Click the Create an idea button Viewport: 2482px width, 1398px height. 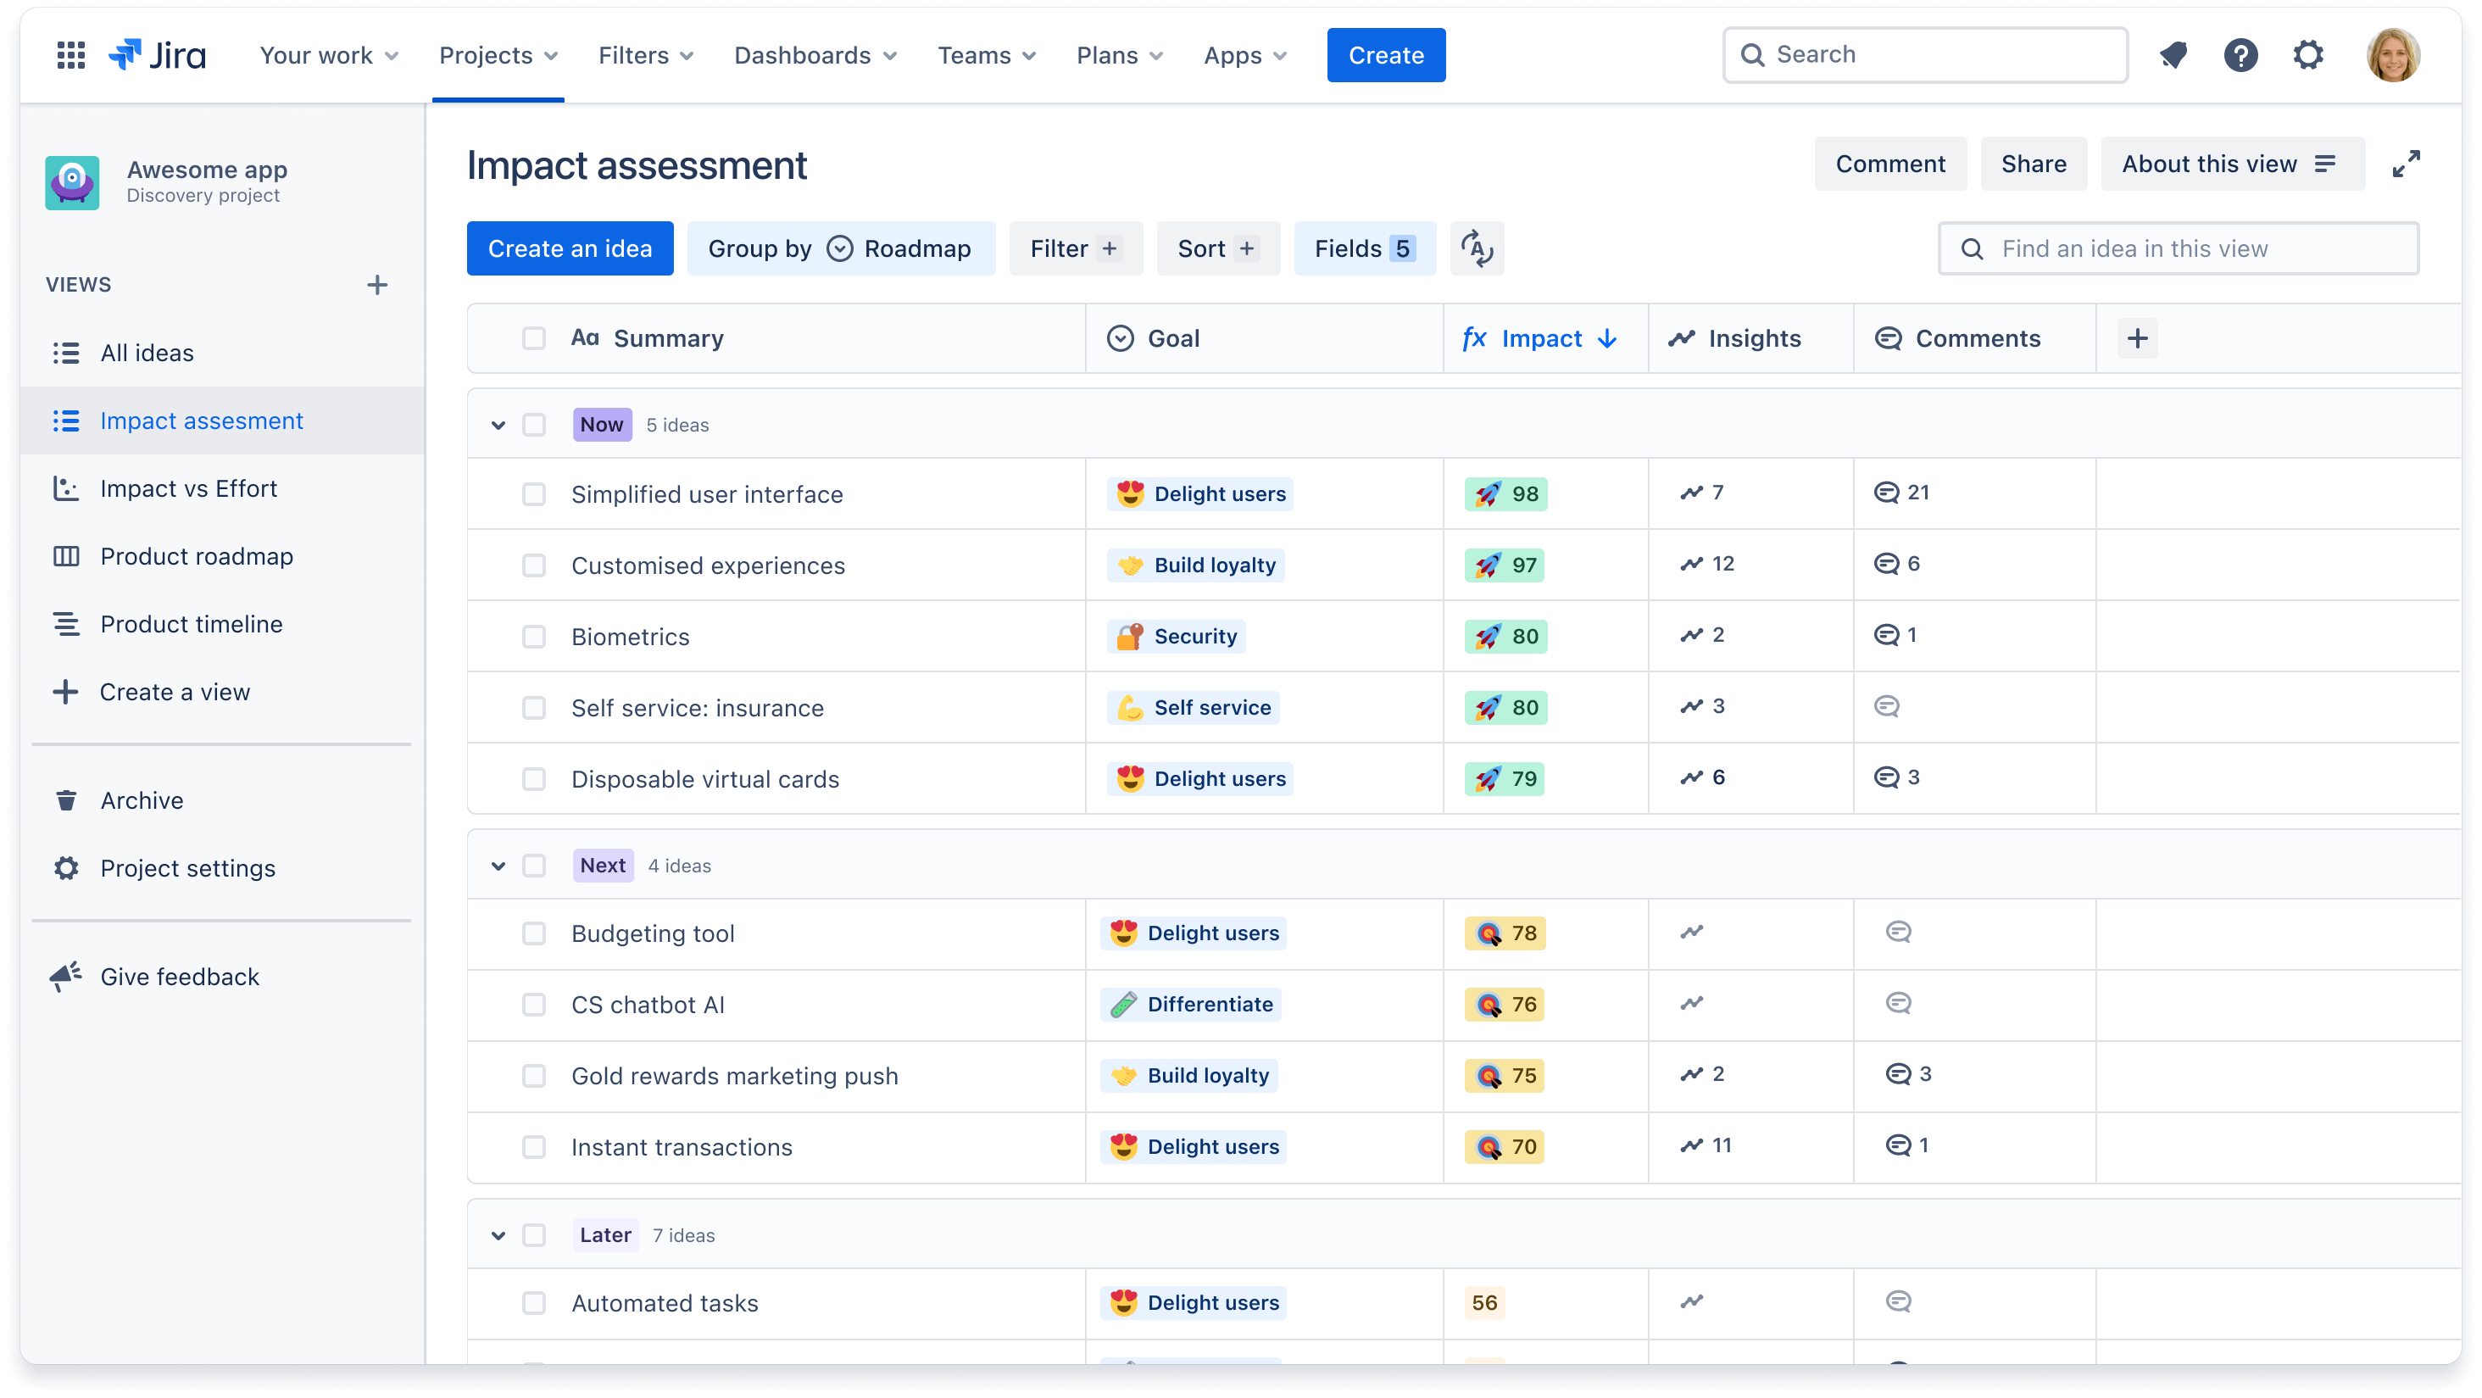(x=570, y=249)
